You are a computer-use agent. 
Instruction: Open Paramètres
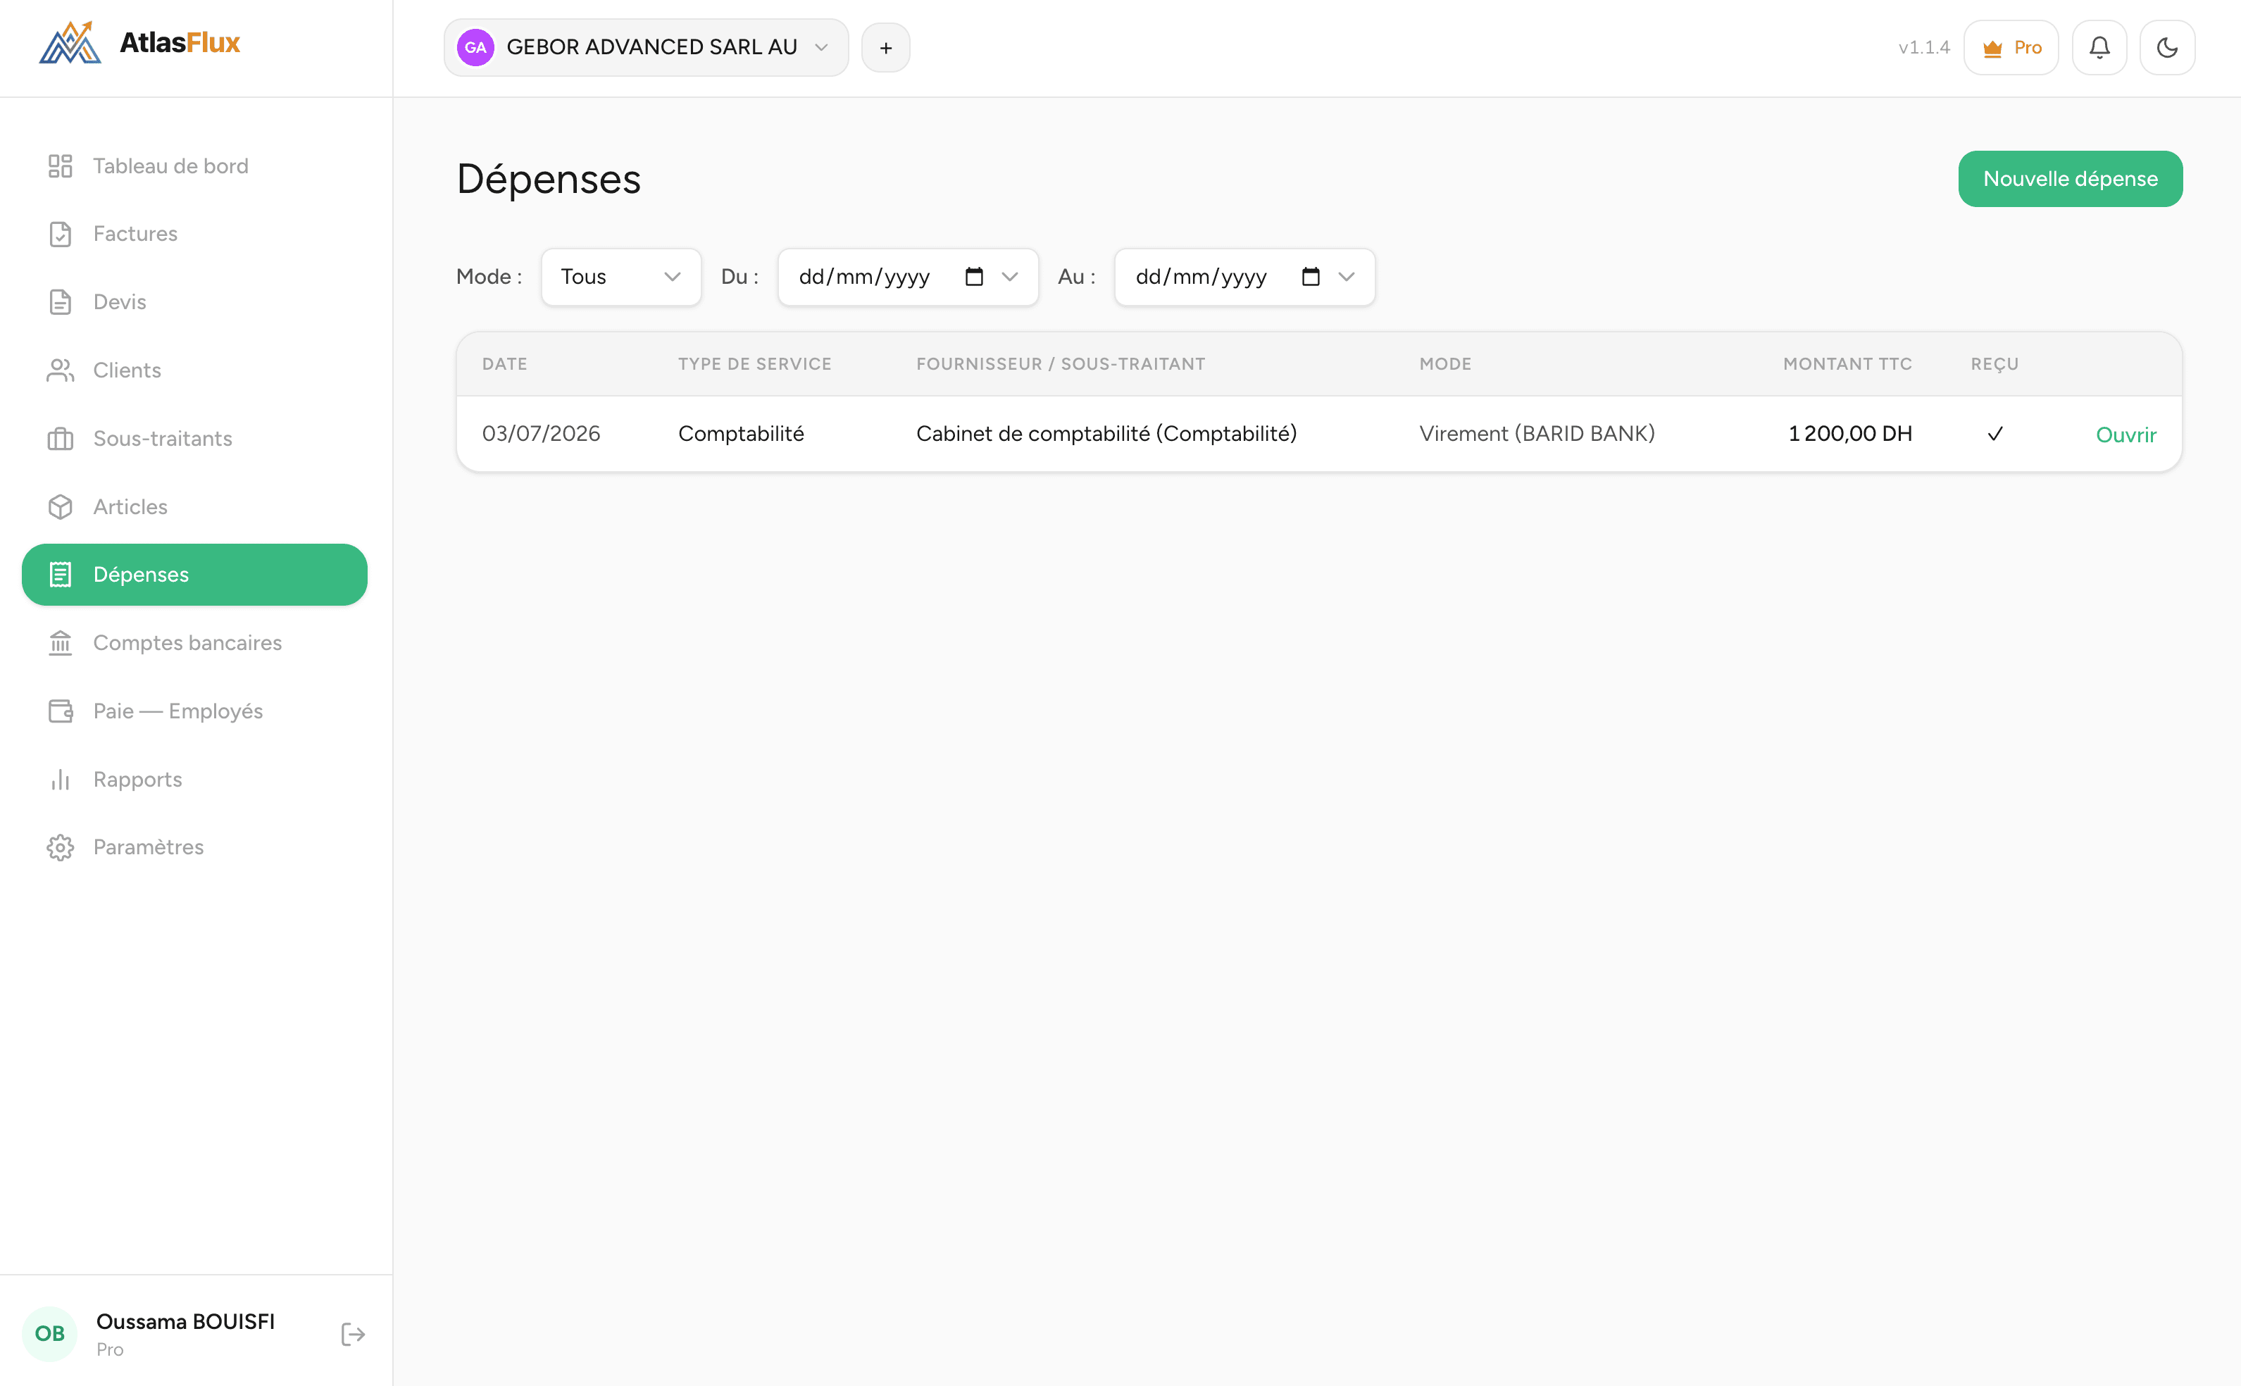pyautogui.click(x=194, y=847)
